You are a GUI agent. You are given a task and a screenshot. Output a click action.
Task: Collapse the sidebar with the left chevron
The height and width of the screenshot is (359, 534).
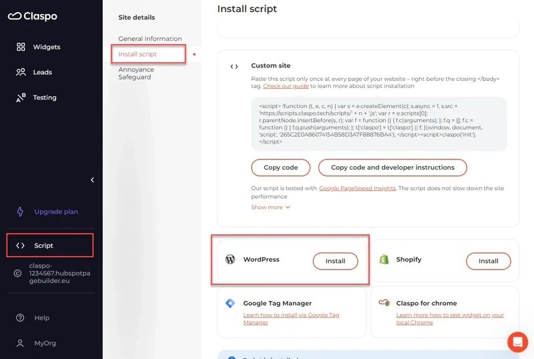pyautogui.click(x=92, y=180)
